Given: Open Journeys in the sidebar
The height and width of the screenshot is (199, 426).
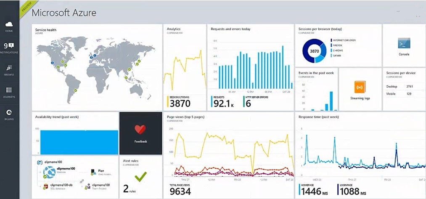Looking at the screenshot, I should [9, 90].
